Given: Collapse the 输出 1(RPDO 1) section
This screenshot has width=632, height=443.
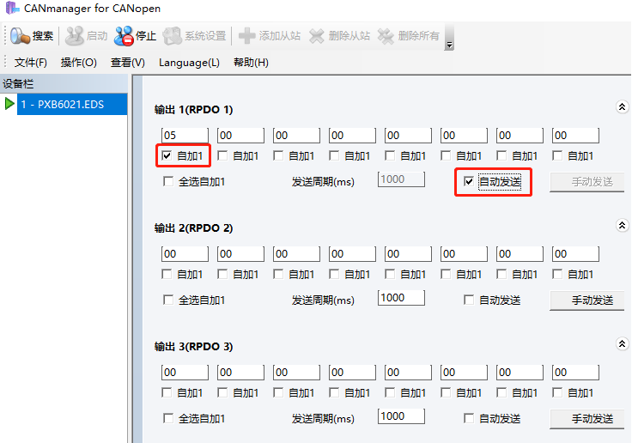Looking at the screenshot, I should click(x=622, y=106).
